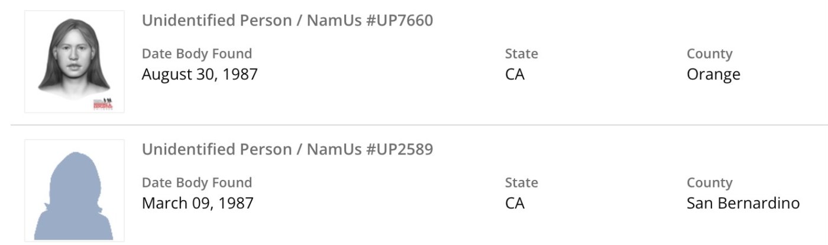Screen dimensions: 828x245
Task: Select "Unidentified Person" text in the UP2589 heading
Action: click(x=215, y=150)
